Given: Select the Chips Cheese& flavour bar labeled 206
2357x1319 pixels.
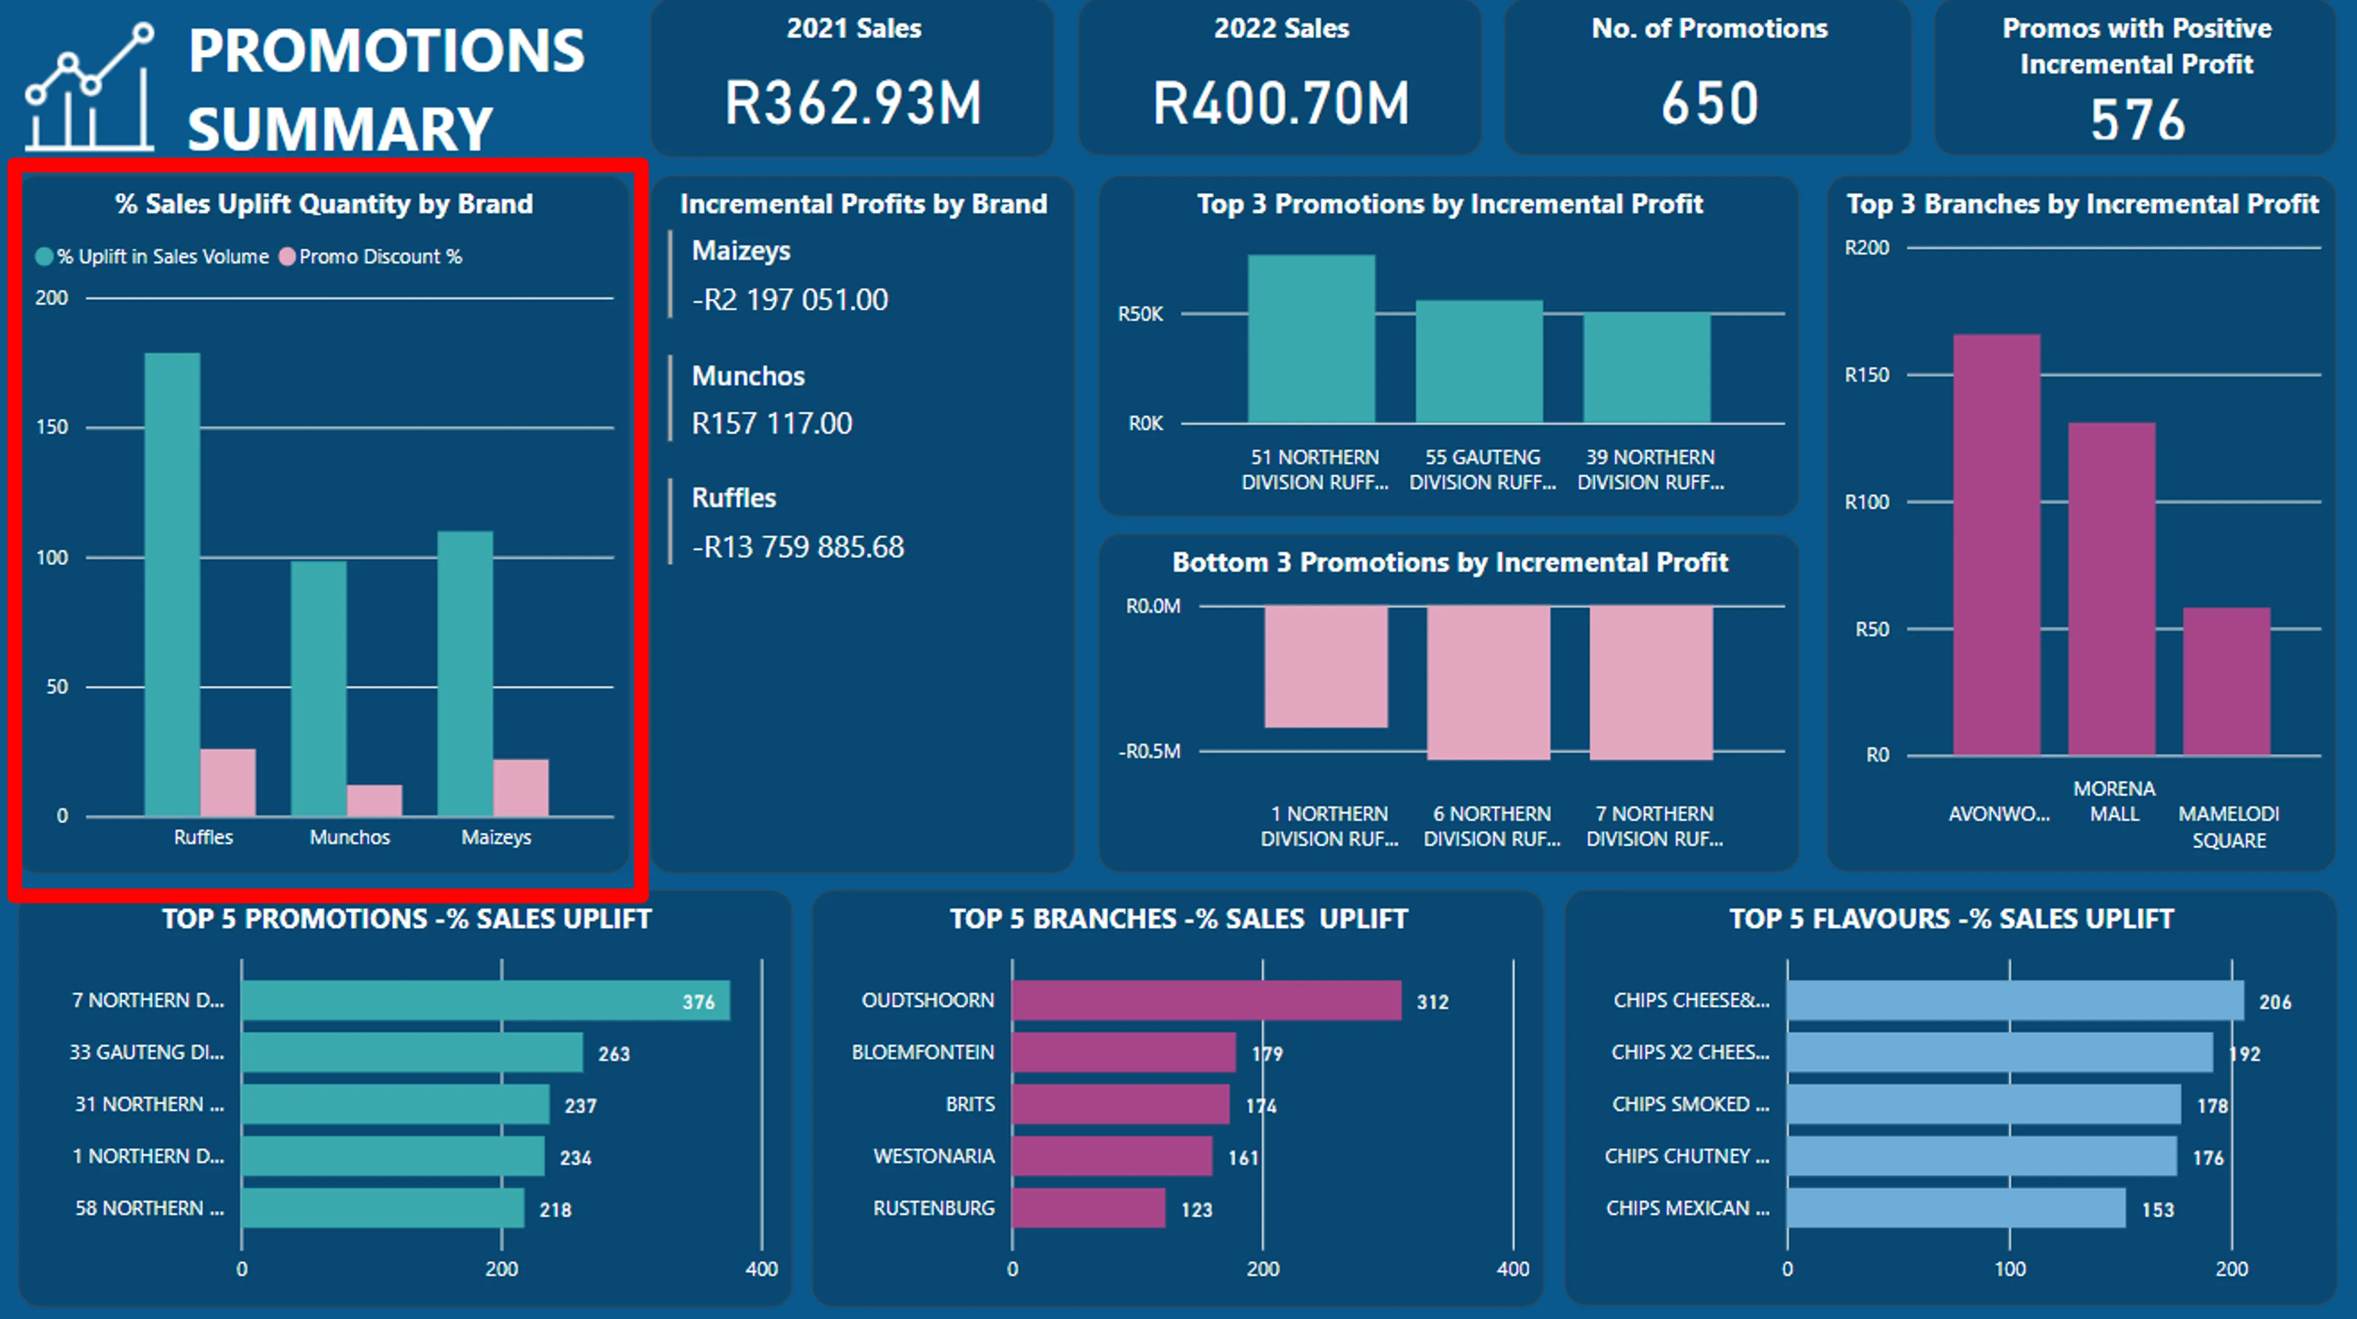Looking at the screenshot, I should coord(2015,1001).
